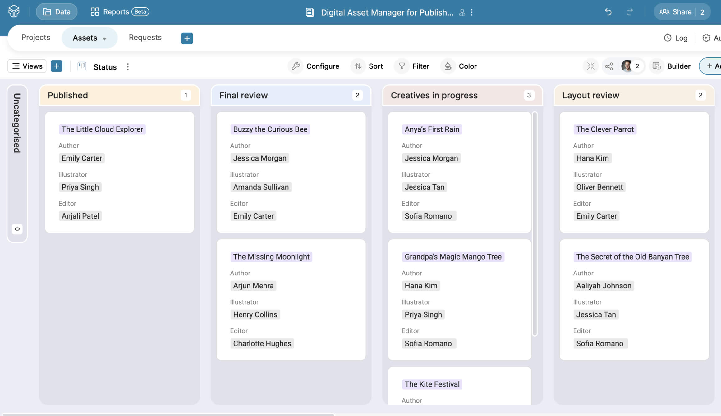Viewport: 721px width, 416px height.
Task: Add a new view with plus icon
Action: click(57, 66)
